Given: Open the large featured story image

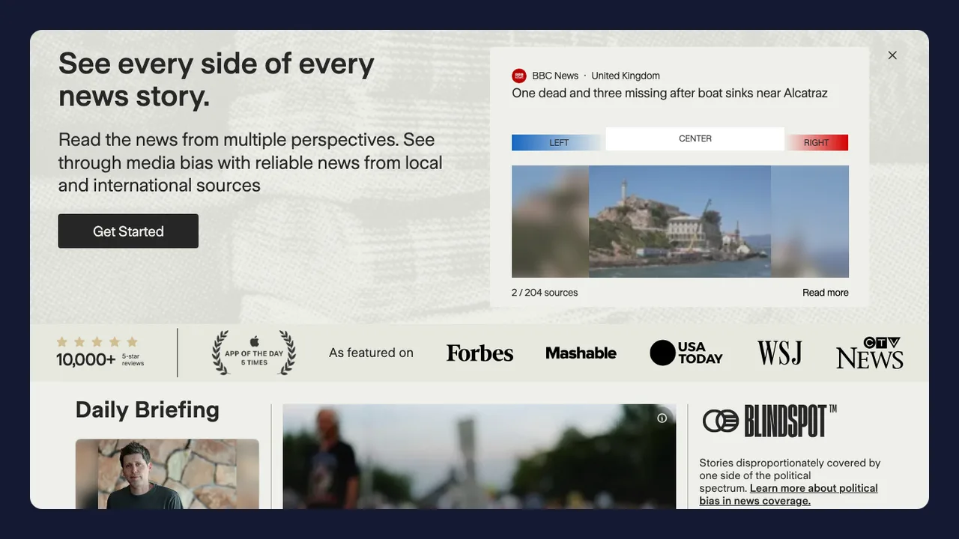Looking at the screenshot, I should click(x=479, y=457).
